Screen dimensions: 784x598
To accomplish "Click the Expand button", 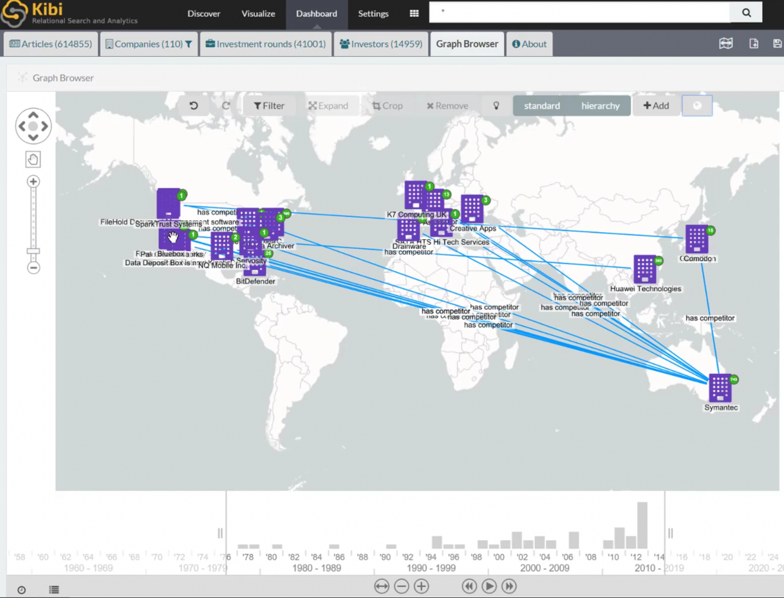I will point(328,106).
